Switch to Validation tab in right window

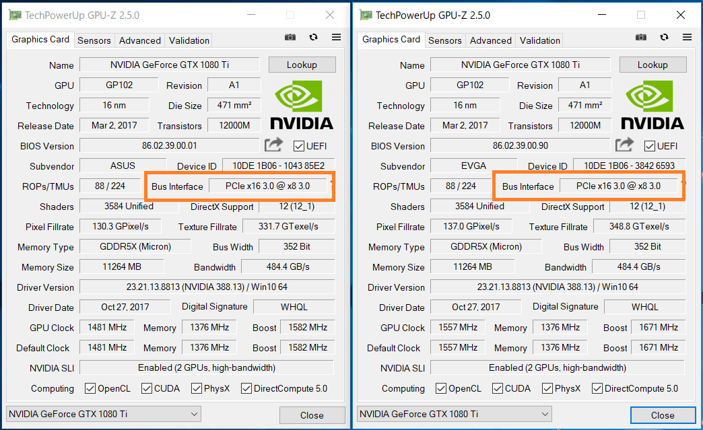539,40
